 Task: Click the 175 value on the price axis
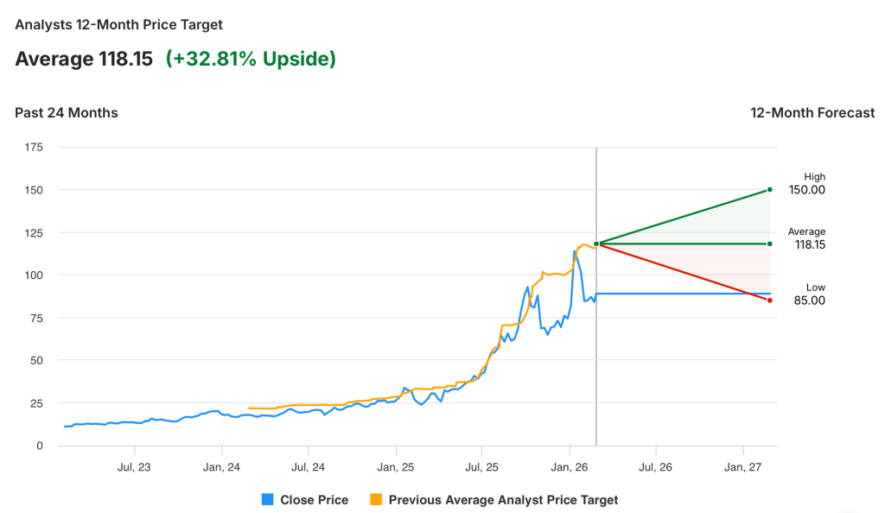click(x=34, y=147)
